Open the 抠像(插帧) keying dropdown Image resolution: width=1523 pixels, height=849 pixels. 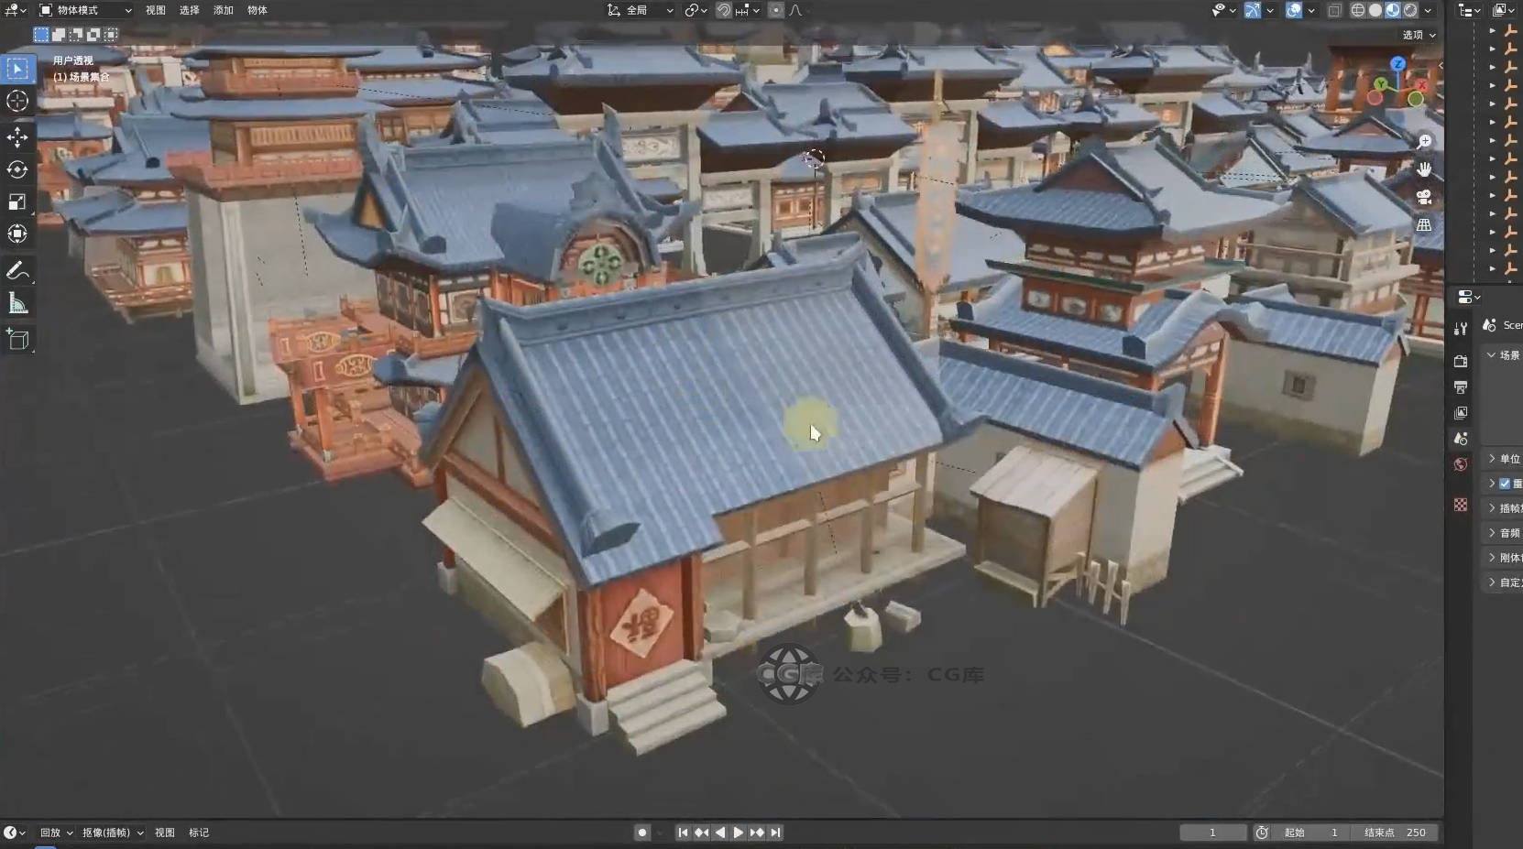point(113,833)
